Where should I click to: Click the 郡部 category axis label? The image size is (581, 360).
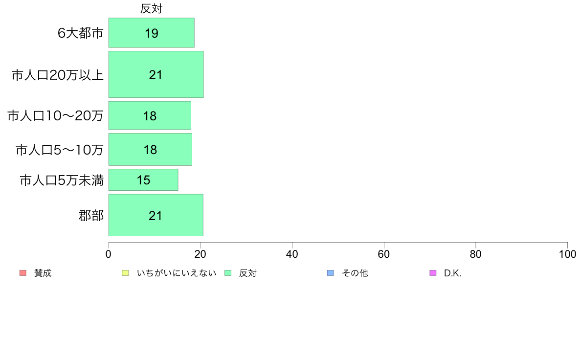pyautogui.click(x=91, y=215)
